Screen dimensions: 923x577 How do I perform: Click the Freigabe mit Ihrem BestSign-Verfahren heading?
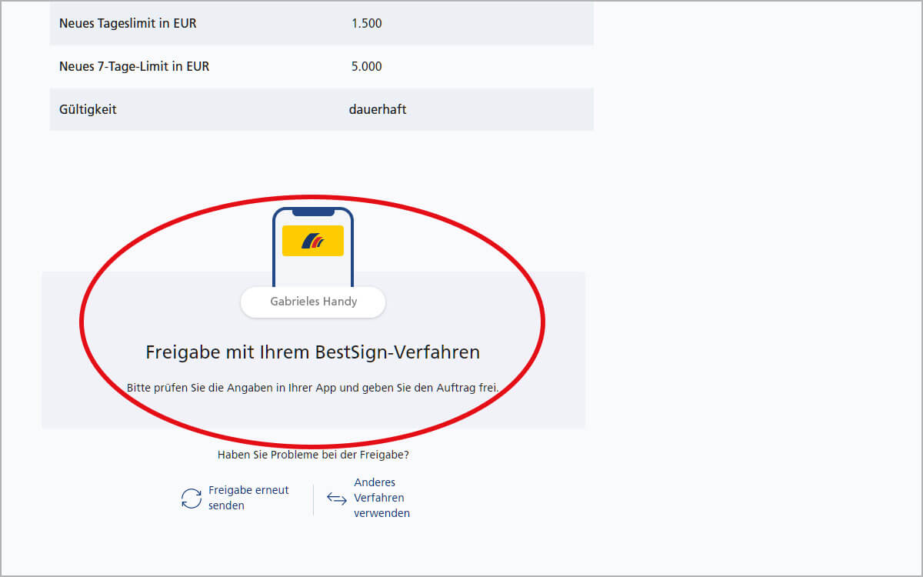pyautogui.click(x=312, y=352)
